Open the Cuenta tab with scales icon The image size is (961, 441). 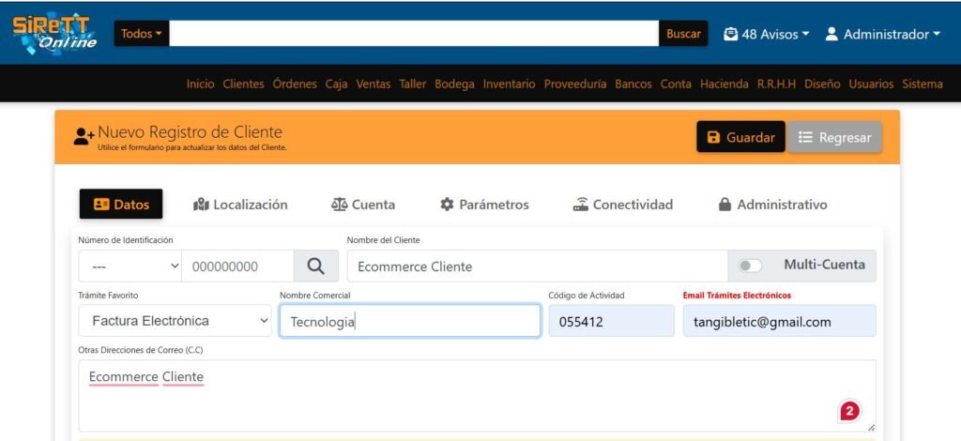coord(363,205)
